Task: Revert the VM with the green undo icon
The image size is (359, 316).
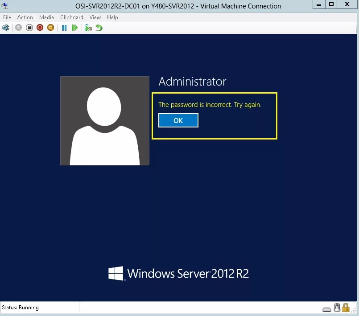Action: [x=99, y=27]
